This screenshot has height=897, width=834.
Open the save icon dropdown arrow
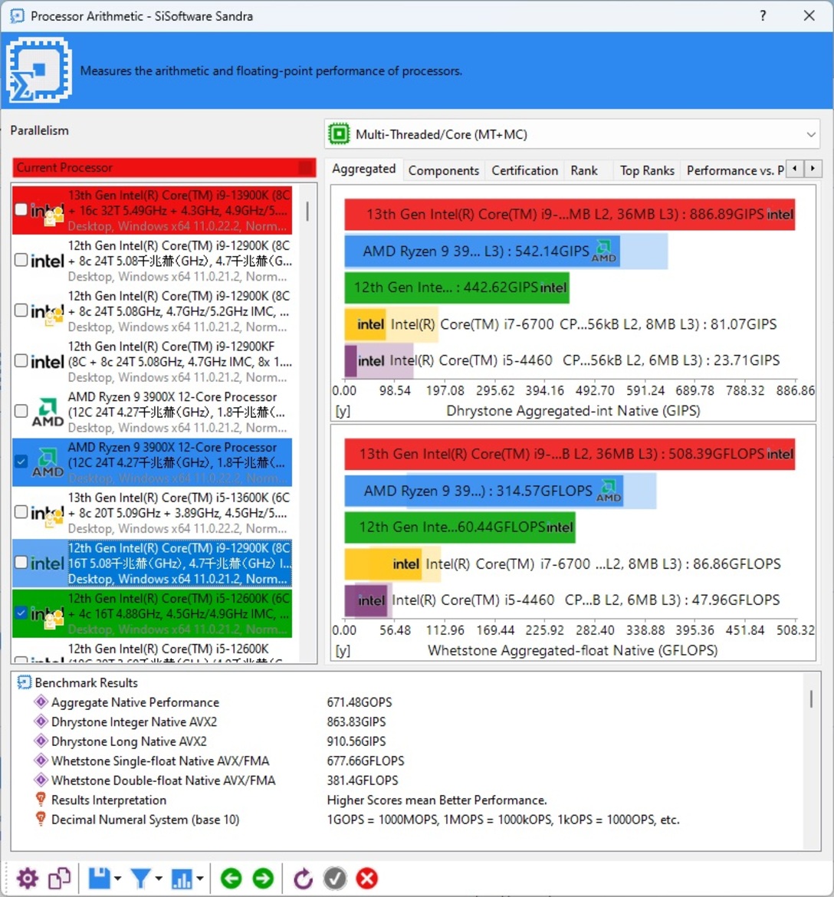[x=117, y=878]
